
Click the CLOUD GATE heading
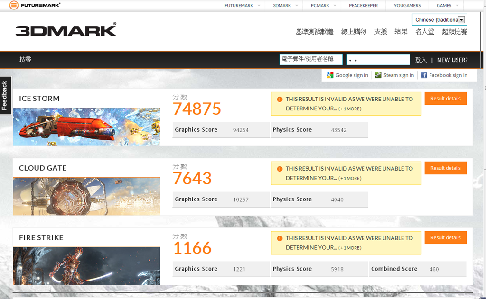click(43, 168)
